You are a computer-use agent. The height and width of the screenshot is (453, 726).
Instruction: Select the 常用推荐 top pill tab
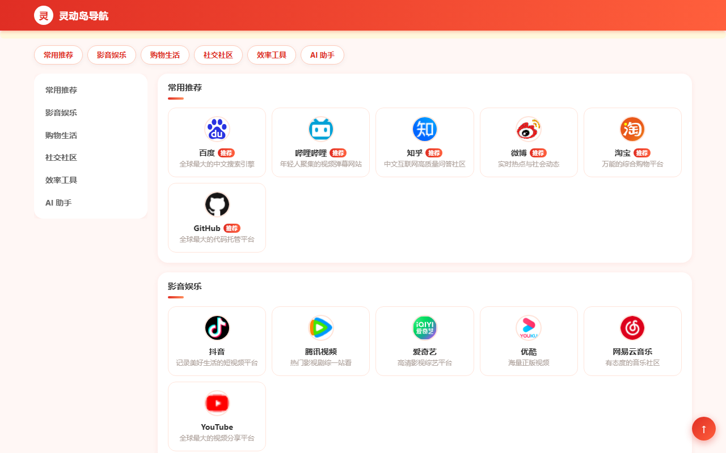point(58,55)
